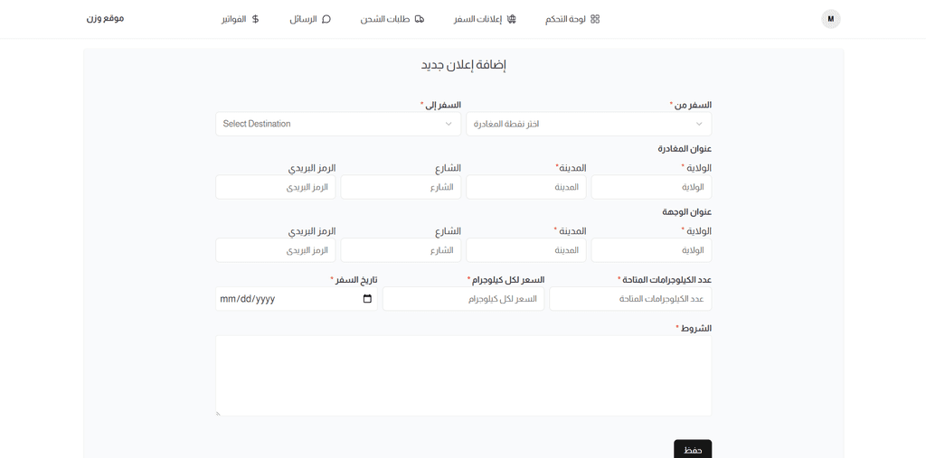926x458 pixels.
Task: Click departure الولاية input field
Action: tap(651, 187)
